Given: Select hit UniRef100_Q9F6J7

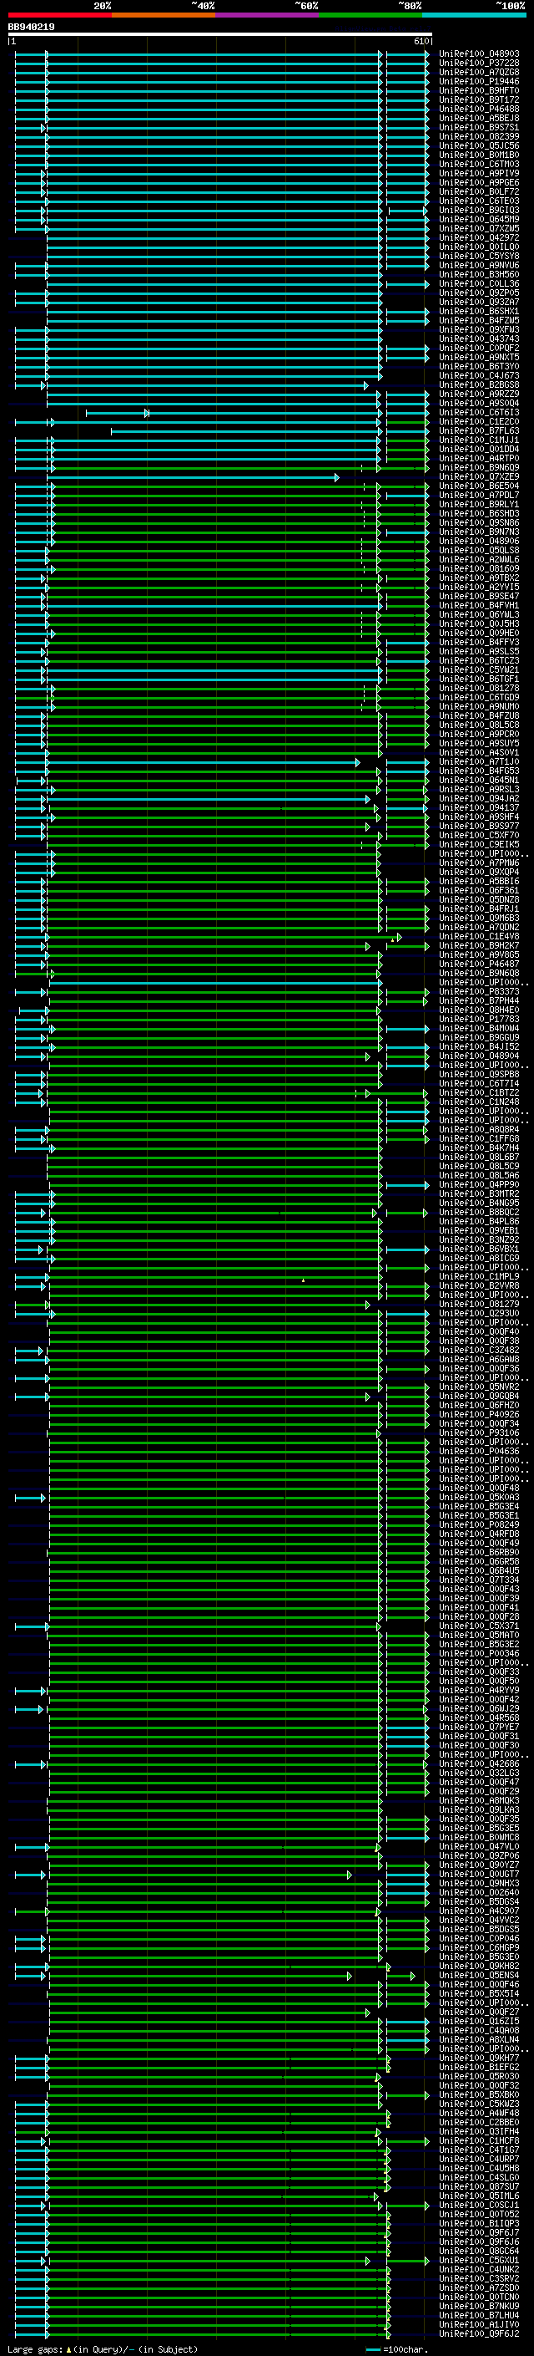Looking at the screenshot, I should (479, 2232).
